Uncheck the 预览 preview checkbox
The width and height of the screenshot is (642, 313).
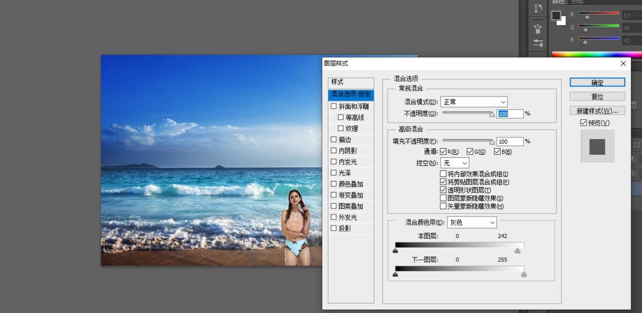point(584,123)
